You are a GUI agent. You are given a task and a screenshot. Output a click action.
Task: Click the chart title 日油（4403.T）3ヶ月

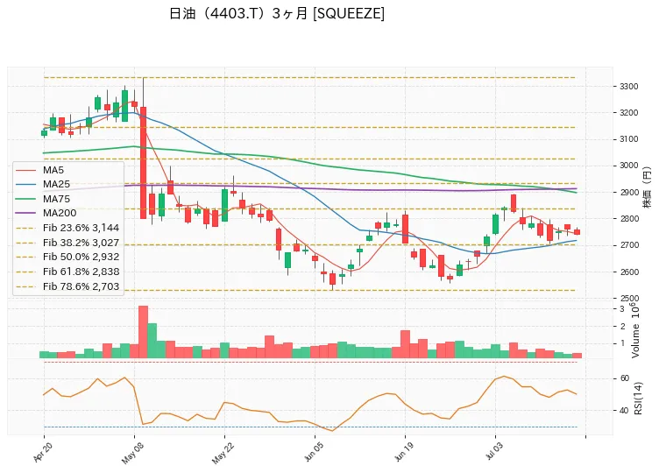tap(237, 13)
